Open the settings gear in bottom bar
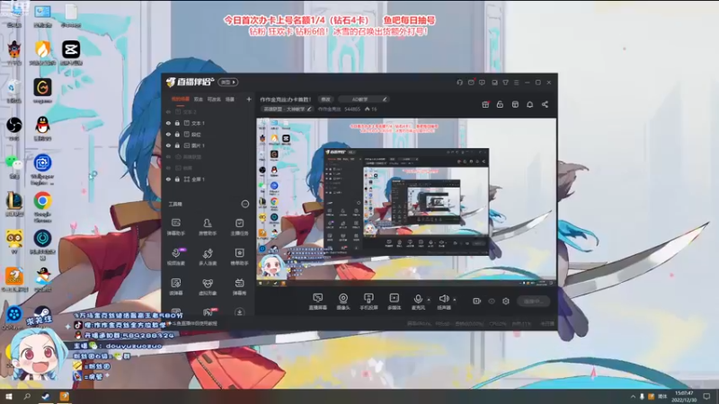Screen dimensions: 719x404 (x=506, y=301)
